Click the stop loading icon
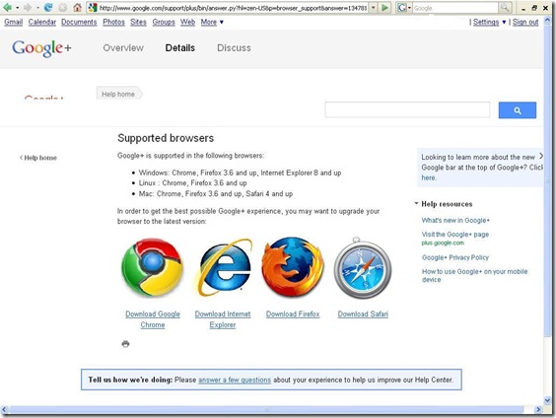This screenshot has width=556, height=418. pos(62,7)
